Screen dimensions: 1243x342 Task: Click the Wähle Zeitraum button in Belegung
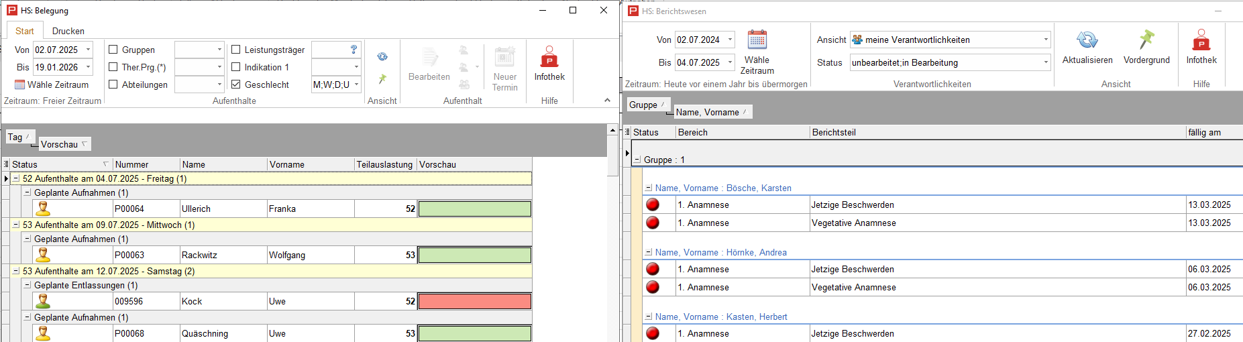tap(52, 84)
